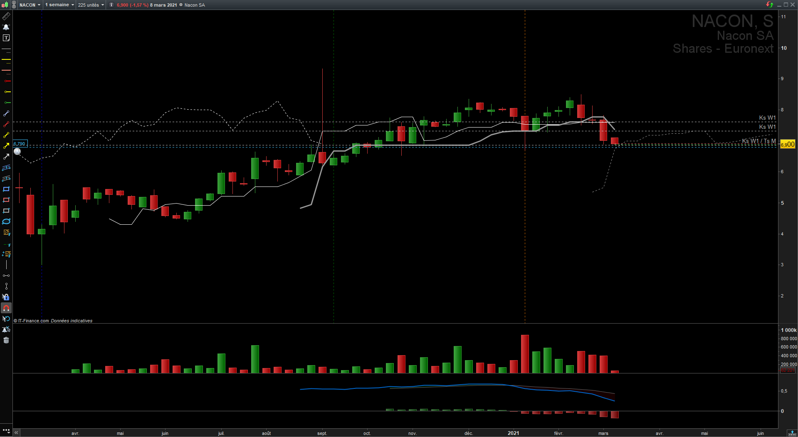The height and width of the screenshot is (437, 798).
Task: Click the bottom-right chart scale icon
Action: (792, 433)
